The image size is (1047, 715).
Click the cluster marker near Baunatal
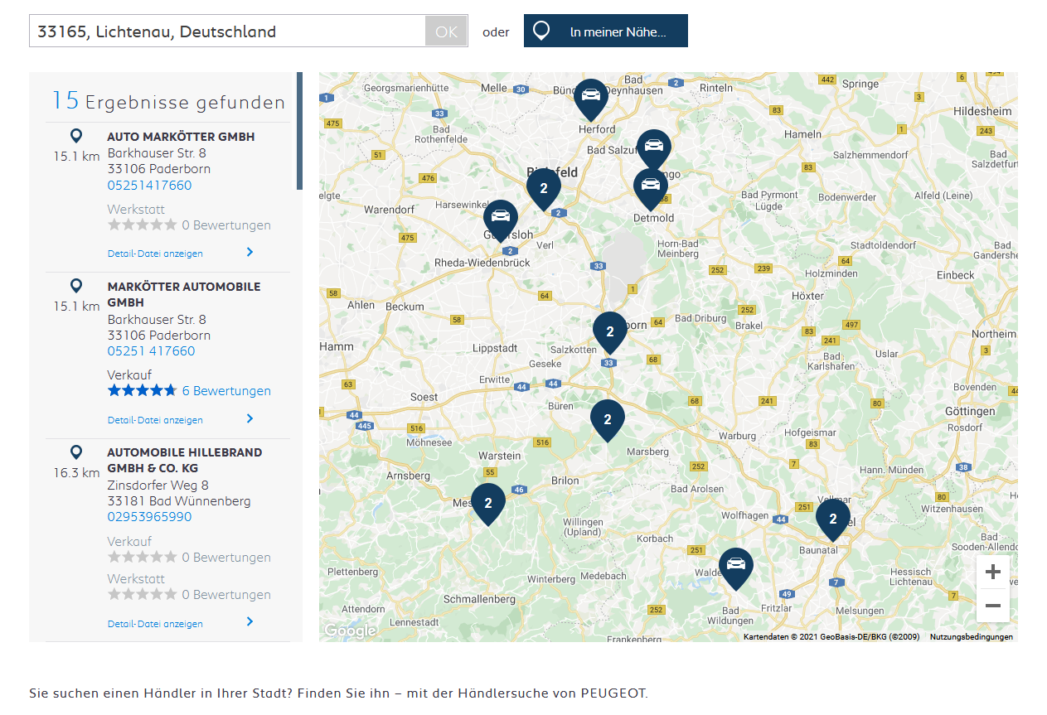pyautogui.click(x=832, y=519)
